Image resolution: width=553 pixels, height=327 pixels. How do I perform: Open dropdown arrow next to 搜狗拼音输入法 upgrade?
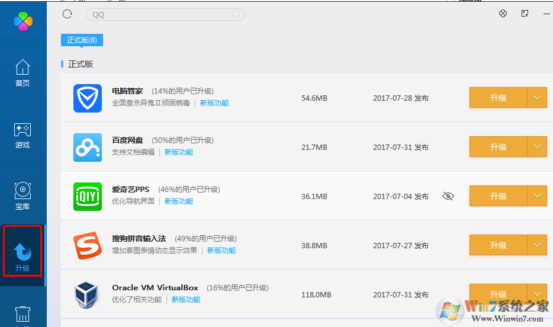tap(537, 245)
